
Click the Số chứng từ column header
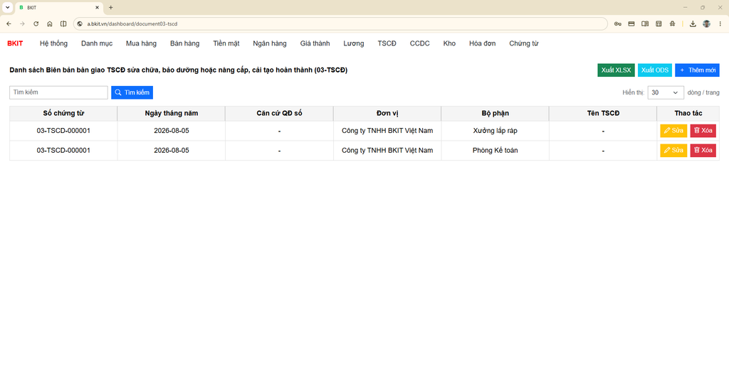coord(63,113)
